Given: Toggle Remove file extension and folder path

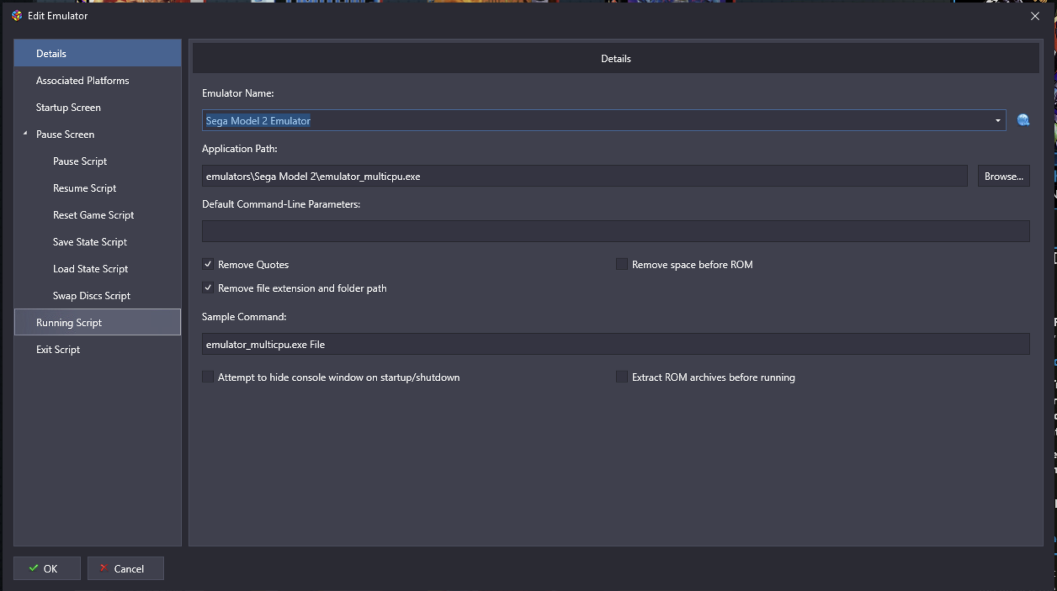Looking at the screenshot, I should click(208, 288).
